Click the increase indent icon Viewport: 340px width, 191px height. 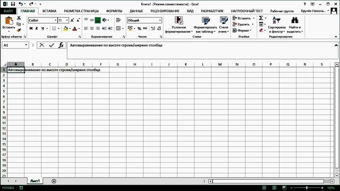(110, 28)
